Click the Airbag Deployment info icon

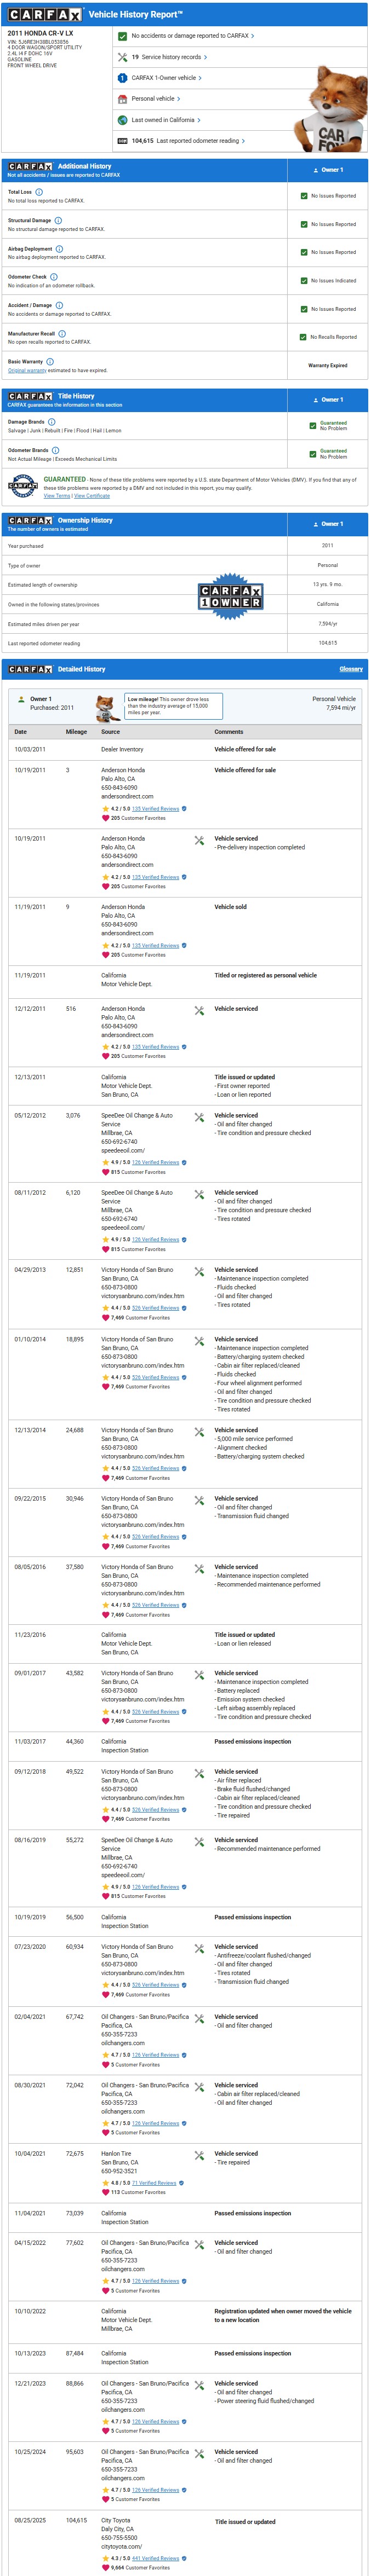[59, 248]
